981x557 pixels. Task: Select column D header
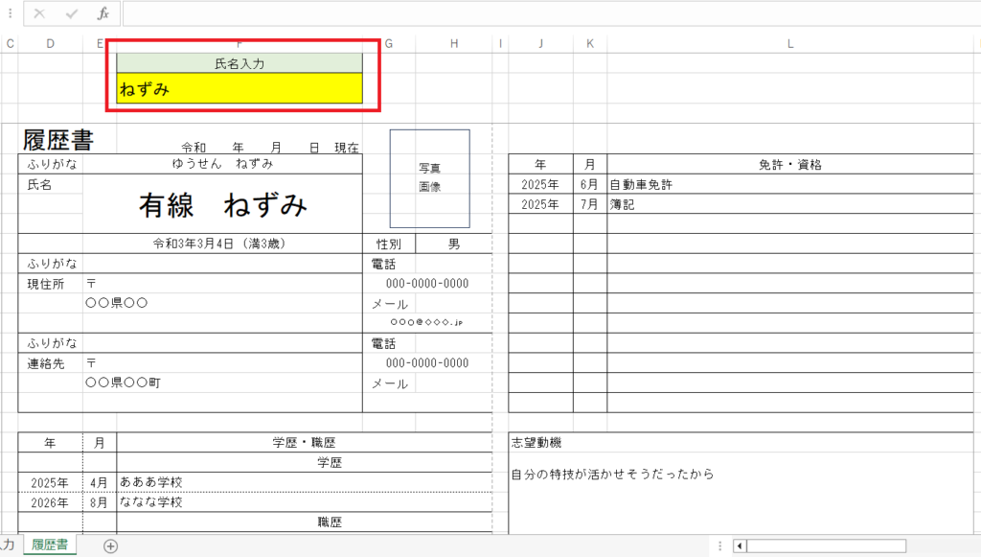(50, 43)
